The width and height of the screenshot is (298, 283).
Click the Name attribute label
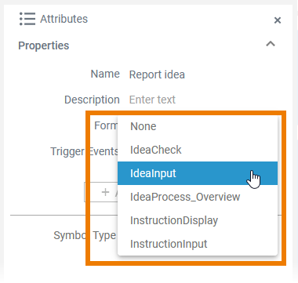point(105,74)
